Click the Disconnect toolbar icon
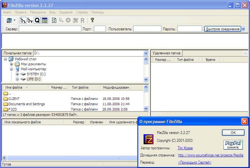 pos(76,20)
